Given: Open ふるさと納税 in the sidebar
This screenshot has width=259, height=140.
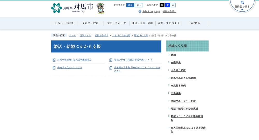Looking at the screenshot, I should click(x=178, y=70).
